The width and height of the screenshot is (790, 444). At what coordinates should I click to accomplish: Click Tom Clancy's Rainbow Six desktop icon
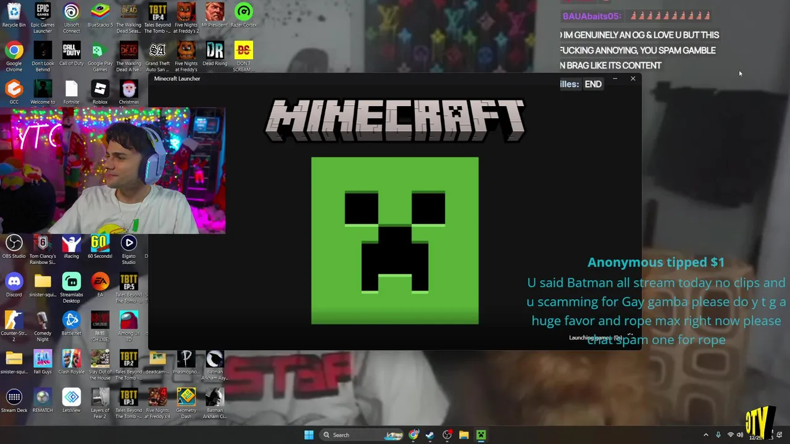[43, 250]
